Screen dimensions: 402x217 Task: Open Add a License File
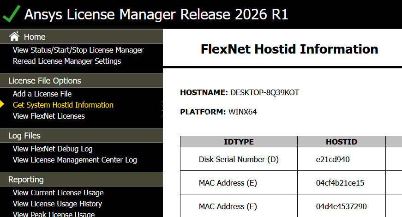42,94
